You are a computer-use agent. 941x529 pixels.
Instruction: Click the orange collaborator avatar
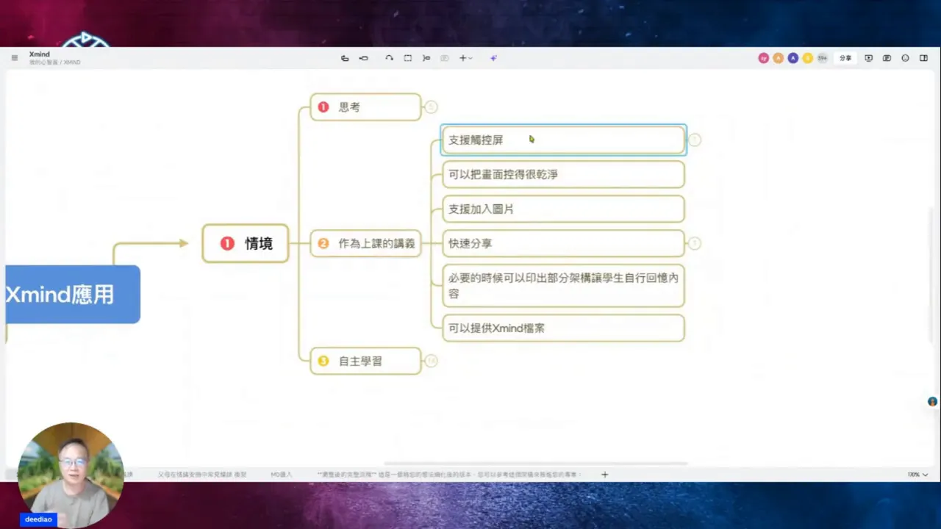click(778, 58)
